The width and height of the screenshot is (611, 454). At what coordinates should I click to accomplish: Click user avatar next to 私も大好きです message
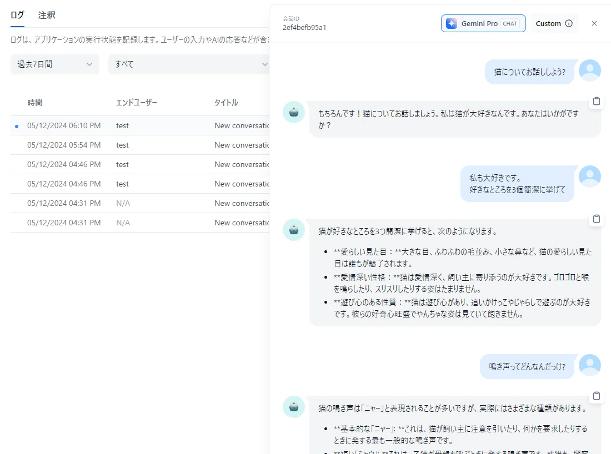(589, 176)
